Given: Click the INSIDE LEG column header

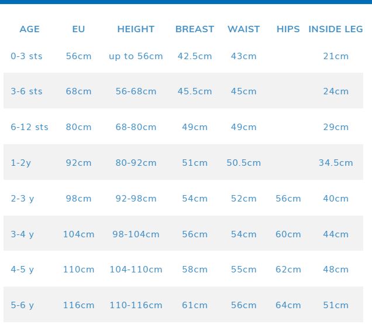Looking at the screenshot, I should tap(336, 29).
